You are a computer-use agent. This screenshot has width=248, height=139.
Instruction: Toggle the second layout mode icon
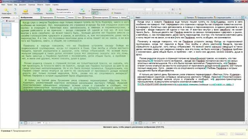point(96,13)
